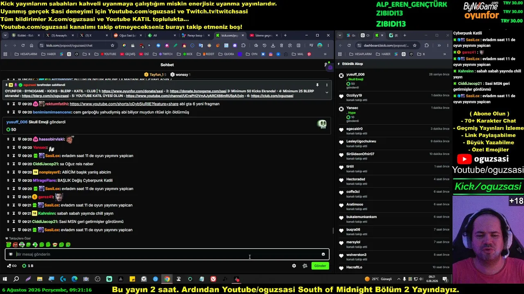524x294 pixels.
Task: Open the Chrome profile avatar
Action: tap(320, 45)
